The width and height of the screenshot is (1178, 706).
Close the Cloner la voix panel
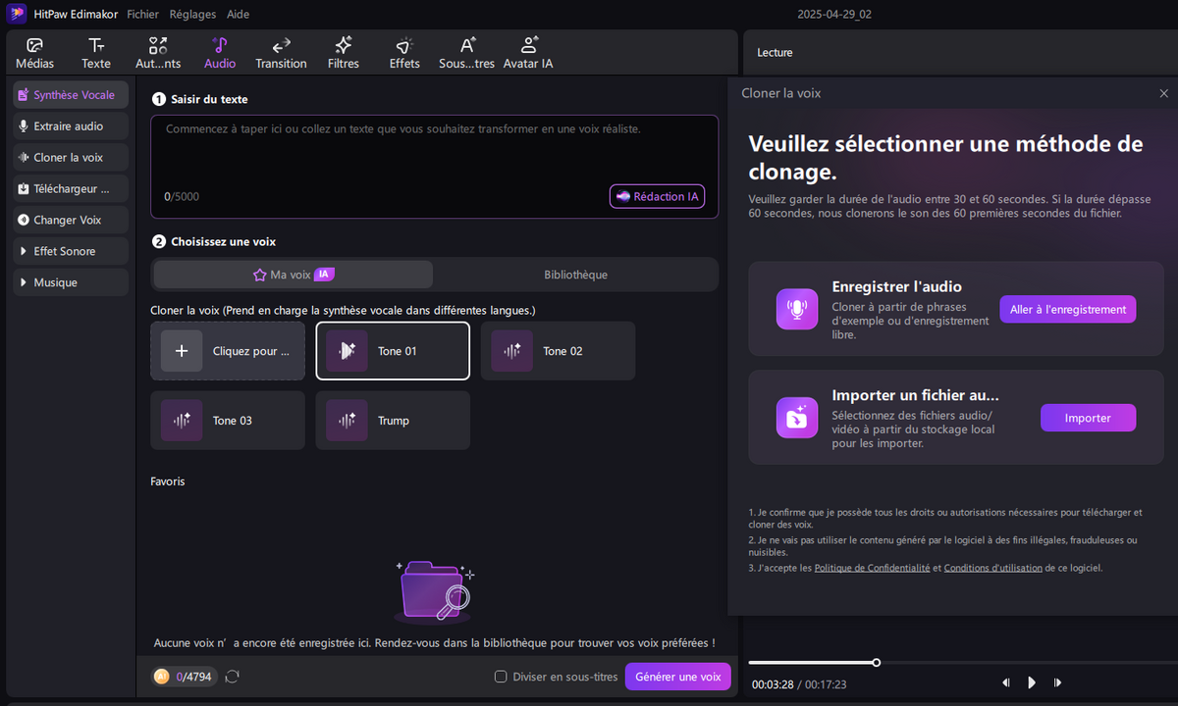click(x=1164, y=93)
